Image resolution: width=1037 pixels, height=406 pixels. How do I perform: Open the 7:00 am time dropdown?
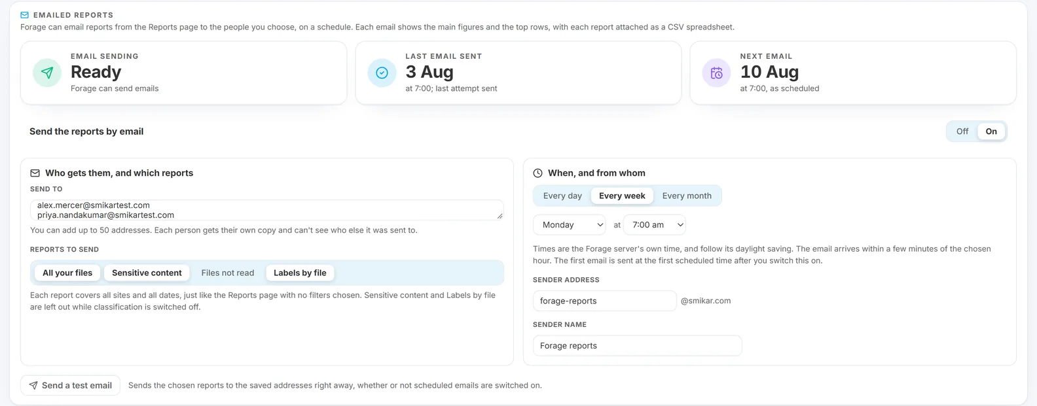(x=655, y=225)
